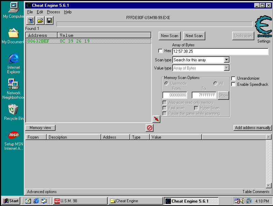Click the 4:18 PM taskbar clock

tap(262, 201)
